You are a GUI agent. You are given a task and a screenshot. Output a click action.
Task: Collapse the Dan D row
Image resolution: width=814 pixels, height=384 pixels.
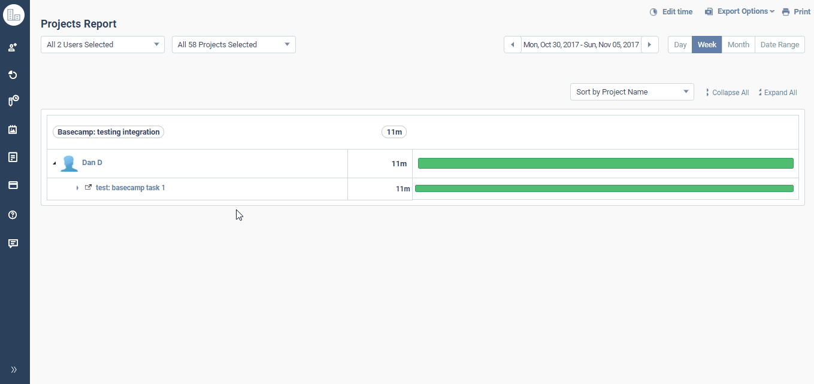coord(54,162)
